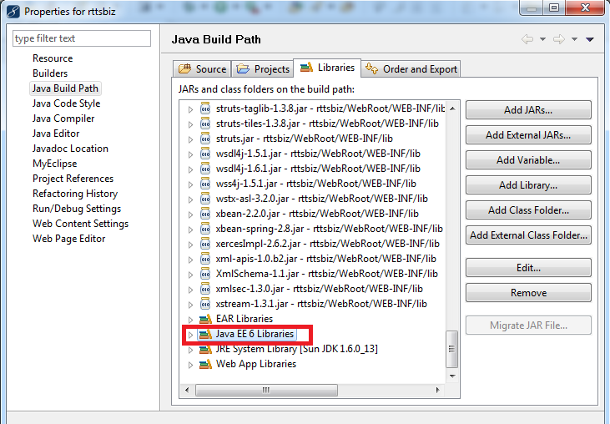The width and height of the screenshot is (610, 424).
Task: Expand the xbean-2.2.0.jar node
Action: pos(190,215)
